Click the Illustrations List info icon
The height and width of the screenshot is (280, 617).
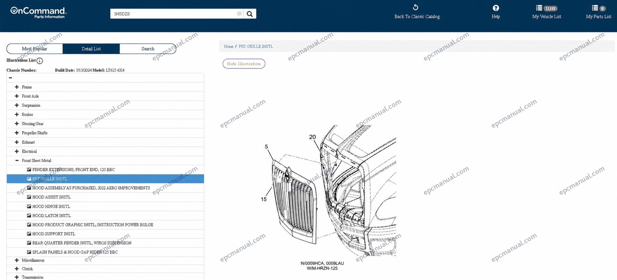click(40, 61)
